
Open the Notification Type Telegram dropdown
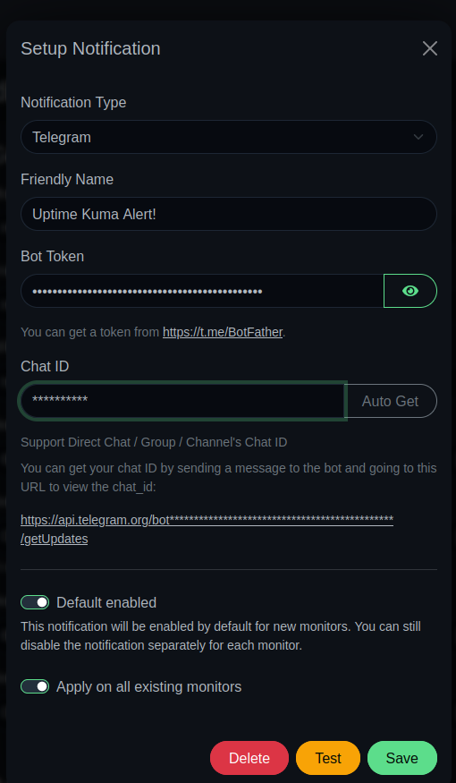click(x=229, y=137)
